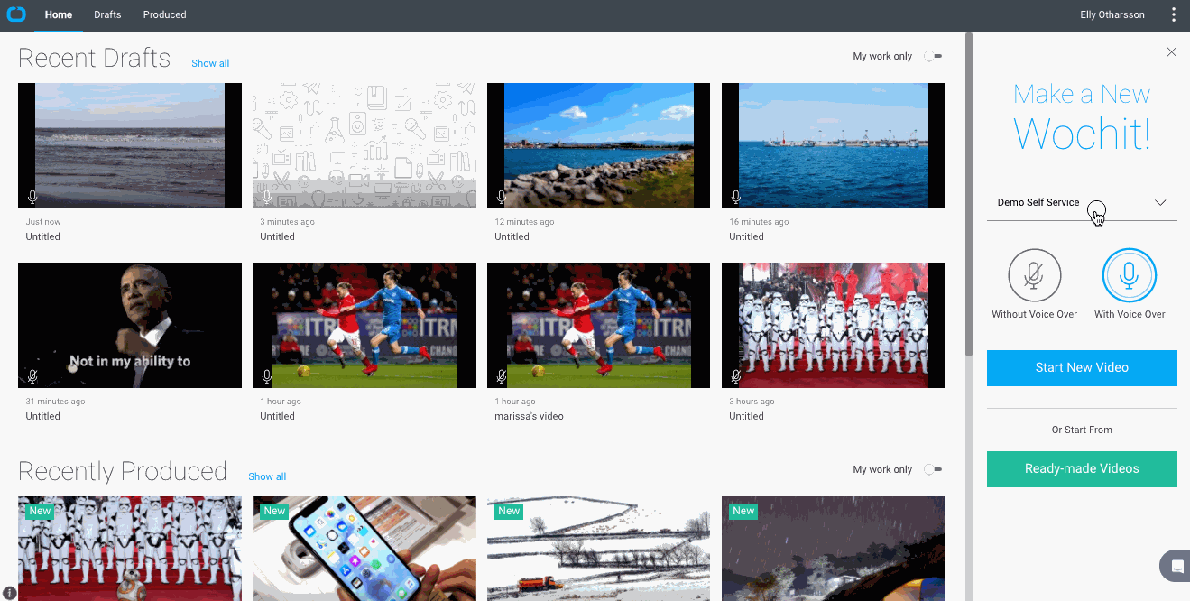Click New badge on snowy field video
The width and height of the screenshot is (1190, 601).
509,511
